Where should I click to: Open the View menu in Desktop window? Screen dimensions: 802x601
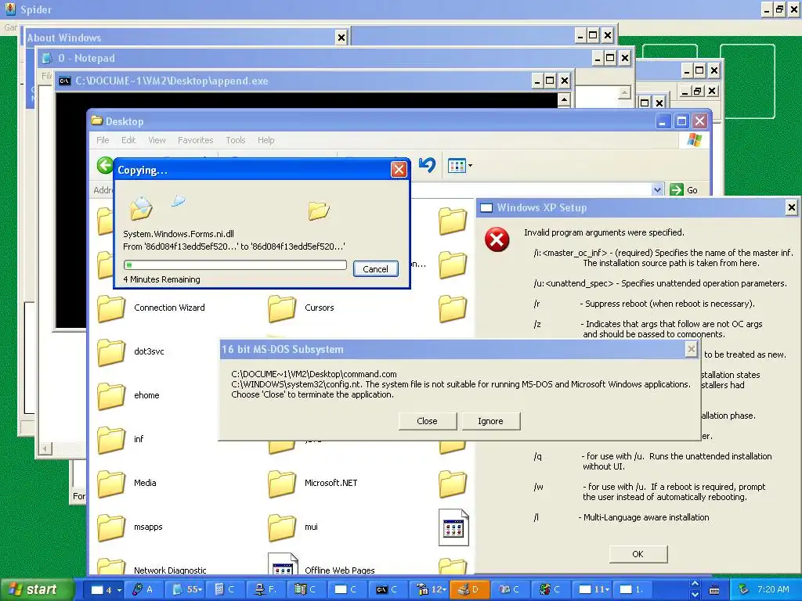(x=157, y=140)
